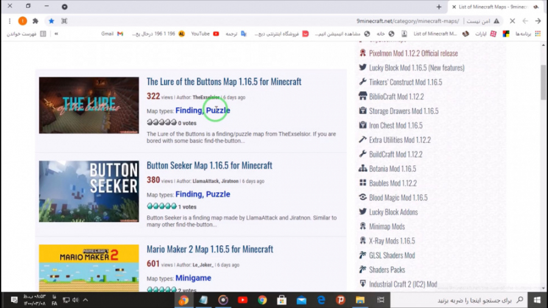This screenshot has height=308, width=548.
Task: Click the box icon beside Storage Drawers Mod
Action: click(x=362, y=111)
